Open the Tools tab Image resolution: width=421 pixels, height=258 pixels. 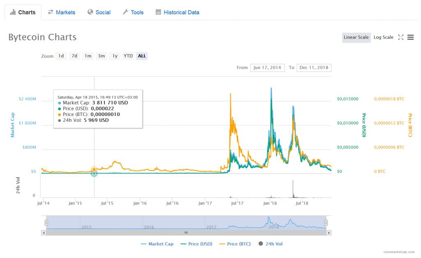133,12
